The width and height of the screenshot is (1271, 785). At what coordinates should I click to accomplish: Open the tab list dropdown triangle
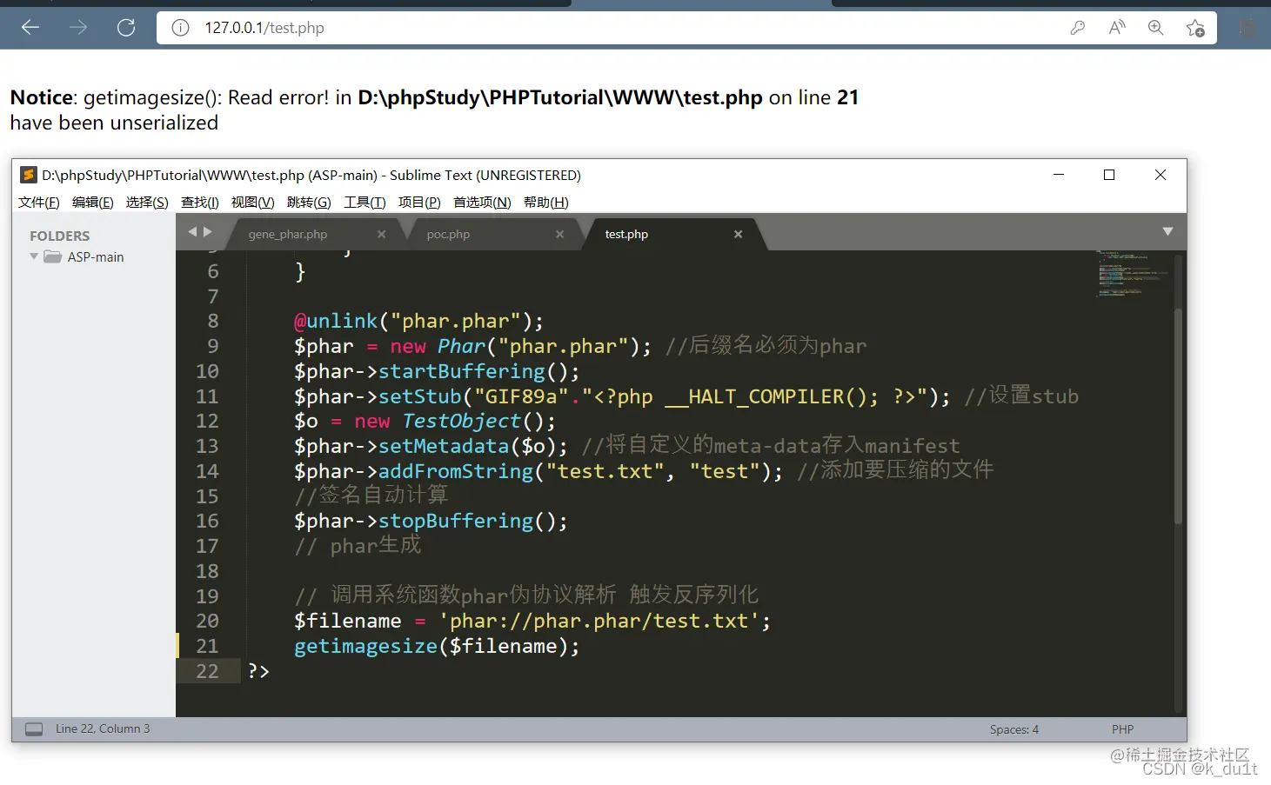[x=1167, y=231]
